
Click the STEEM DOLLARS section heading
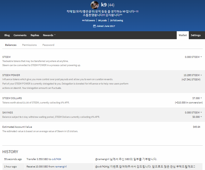tap(12, 98)
